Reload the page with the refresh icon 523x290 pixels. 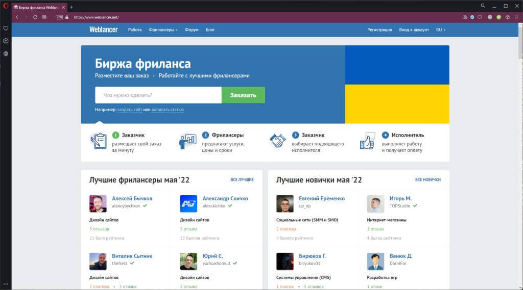tap(35, 17)
